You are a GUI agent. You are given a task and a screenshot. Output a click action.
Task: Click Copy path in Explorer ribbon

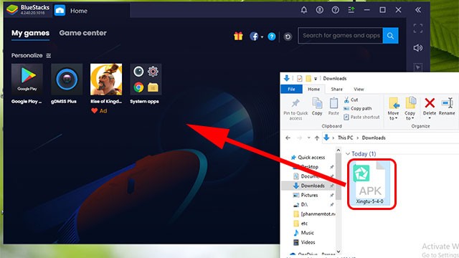pos(357,108)
